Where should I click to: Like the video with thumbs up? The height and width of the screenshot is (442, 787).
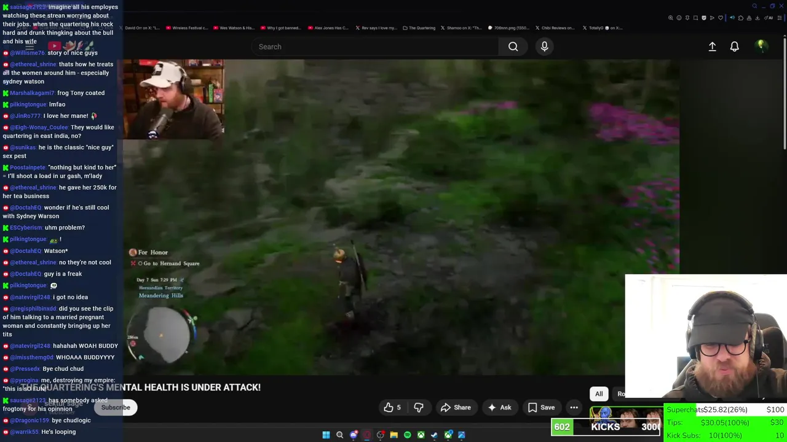392,408
